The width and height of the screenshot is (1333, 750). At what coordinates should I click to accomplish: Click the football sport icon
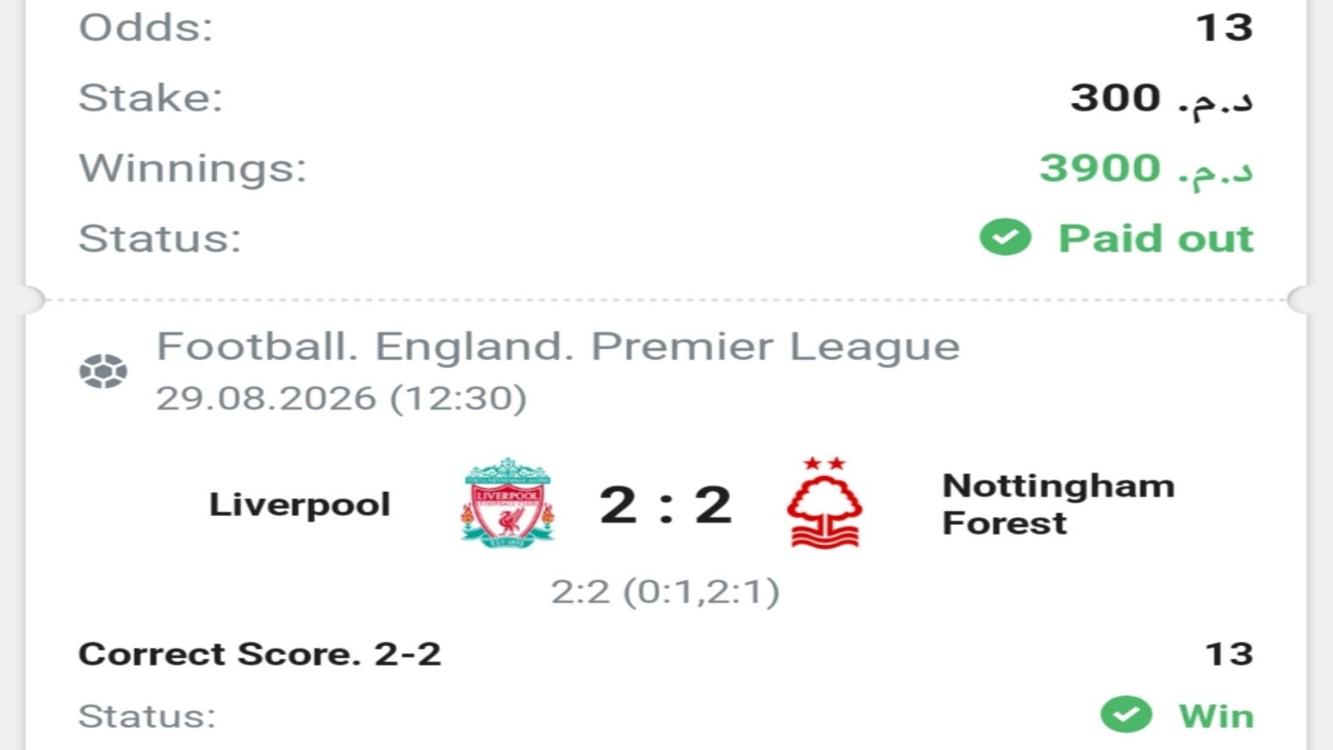103,371
